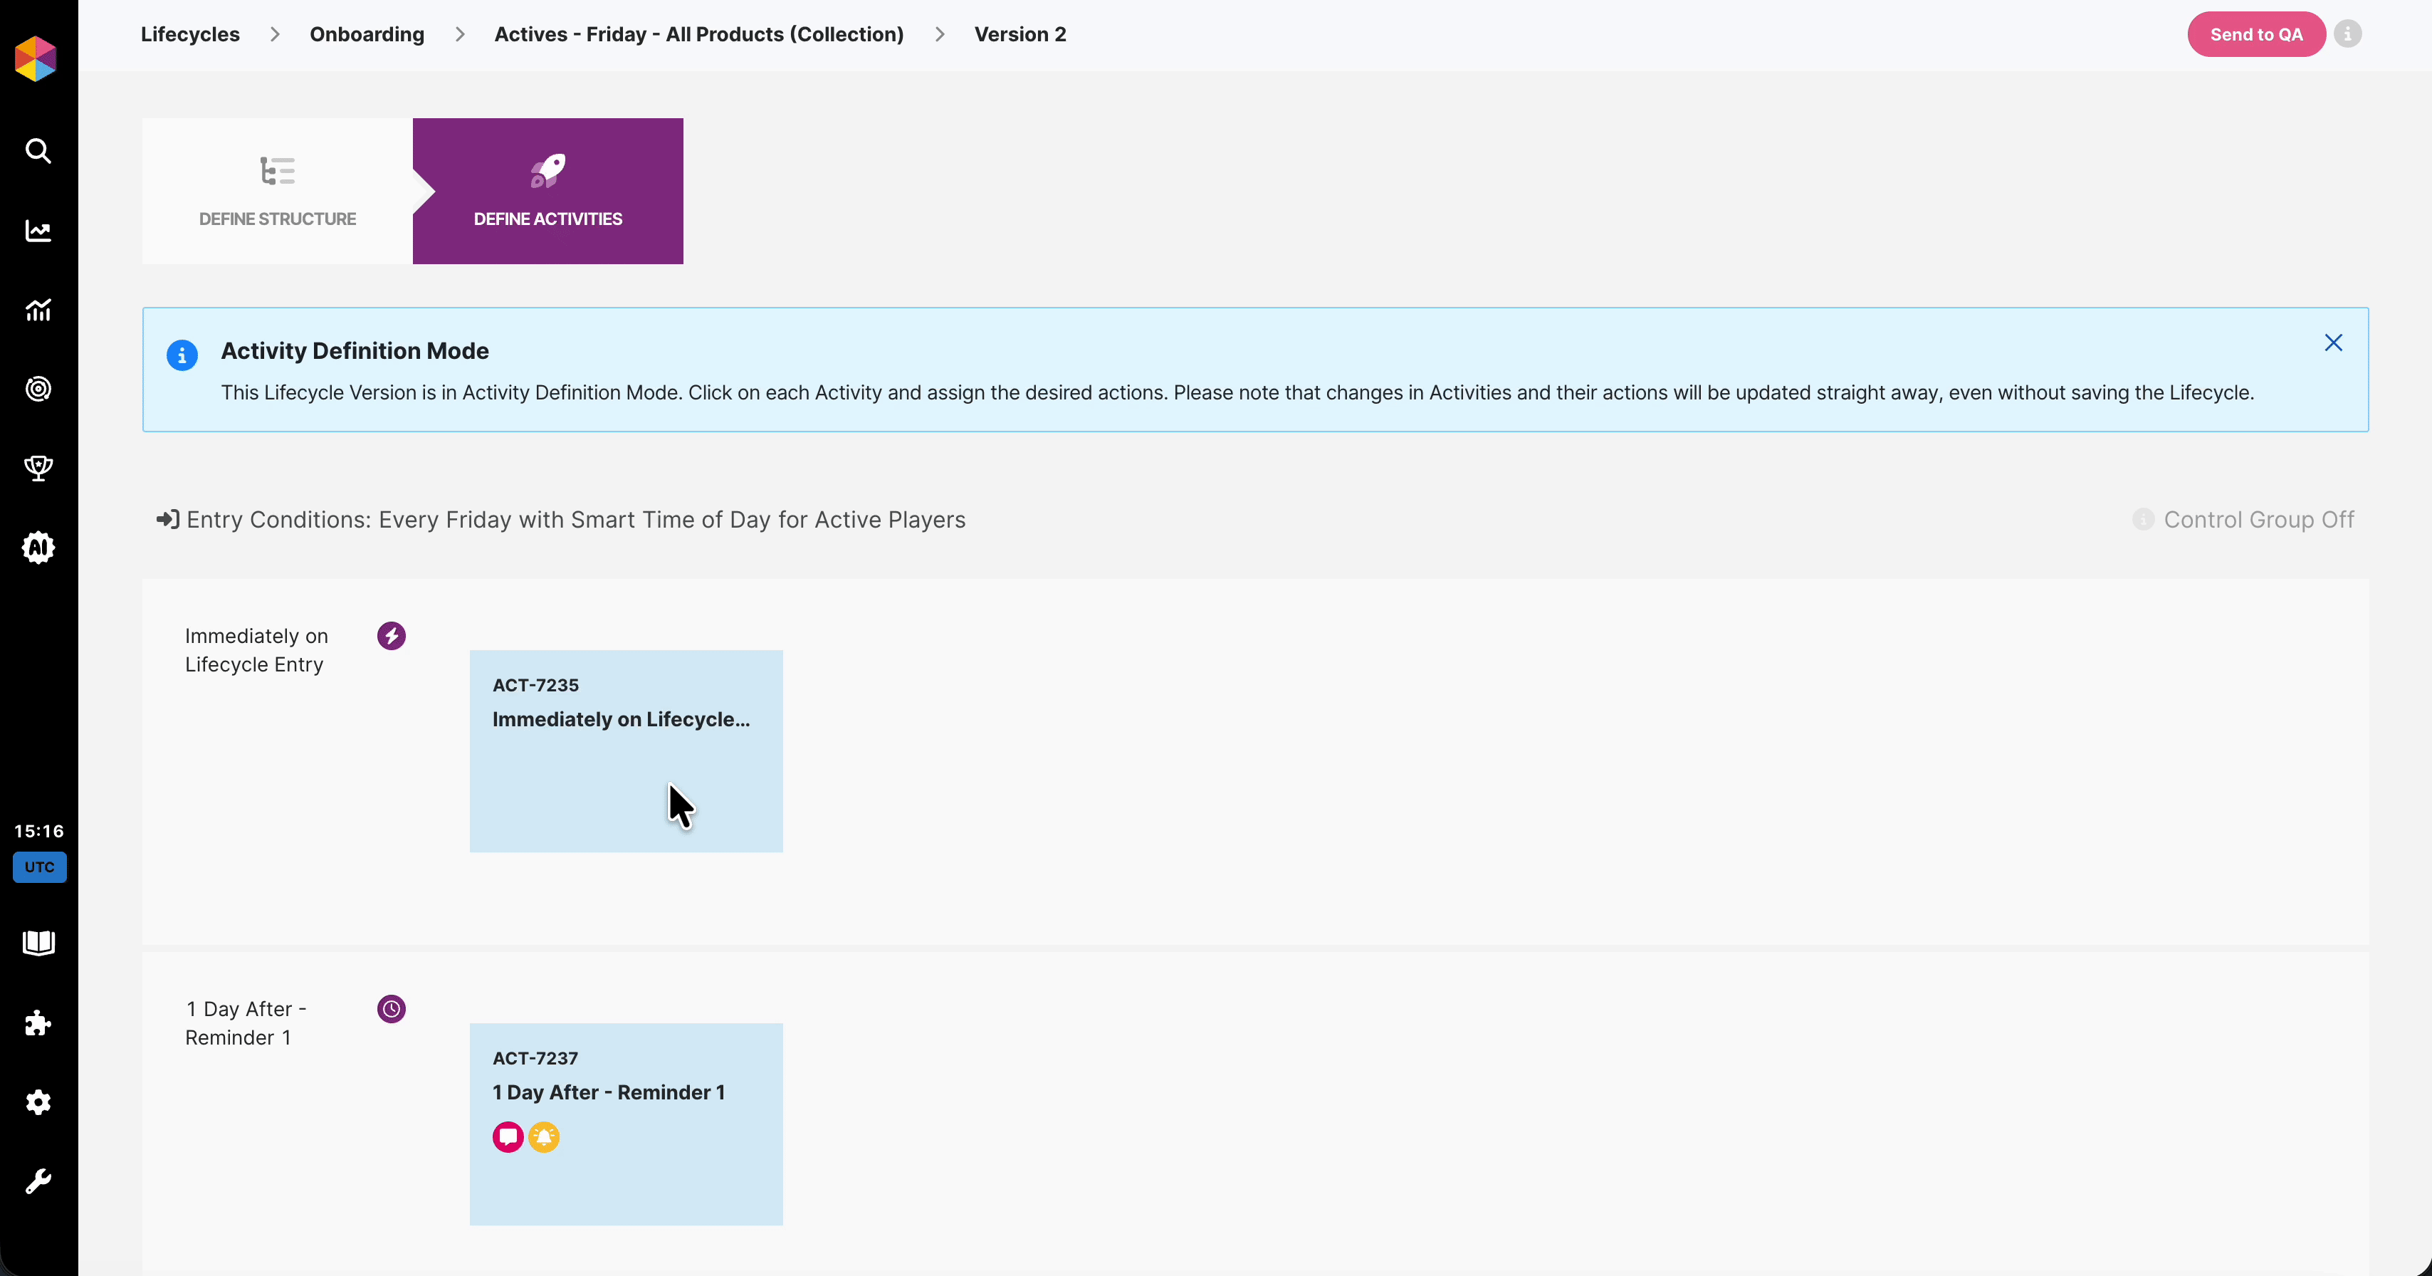Open the trophy icon in sidebar

[38, 468]
